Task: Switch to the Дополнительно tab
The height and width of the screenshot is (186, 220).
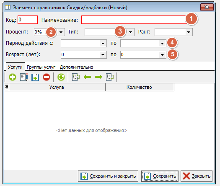Action: pyautogui.click(x=76, y=67)
